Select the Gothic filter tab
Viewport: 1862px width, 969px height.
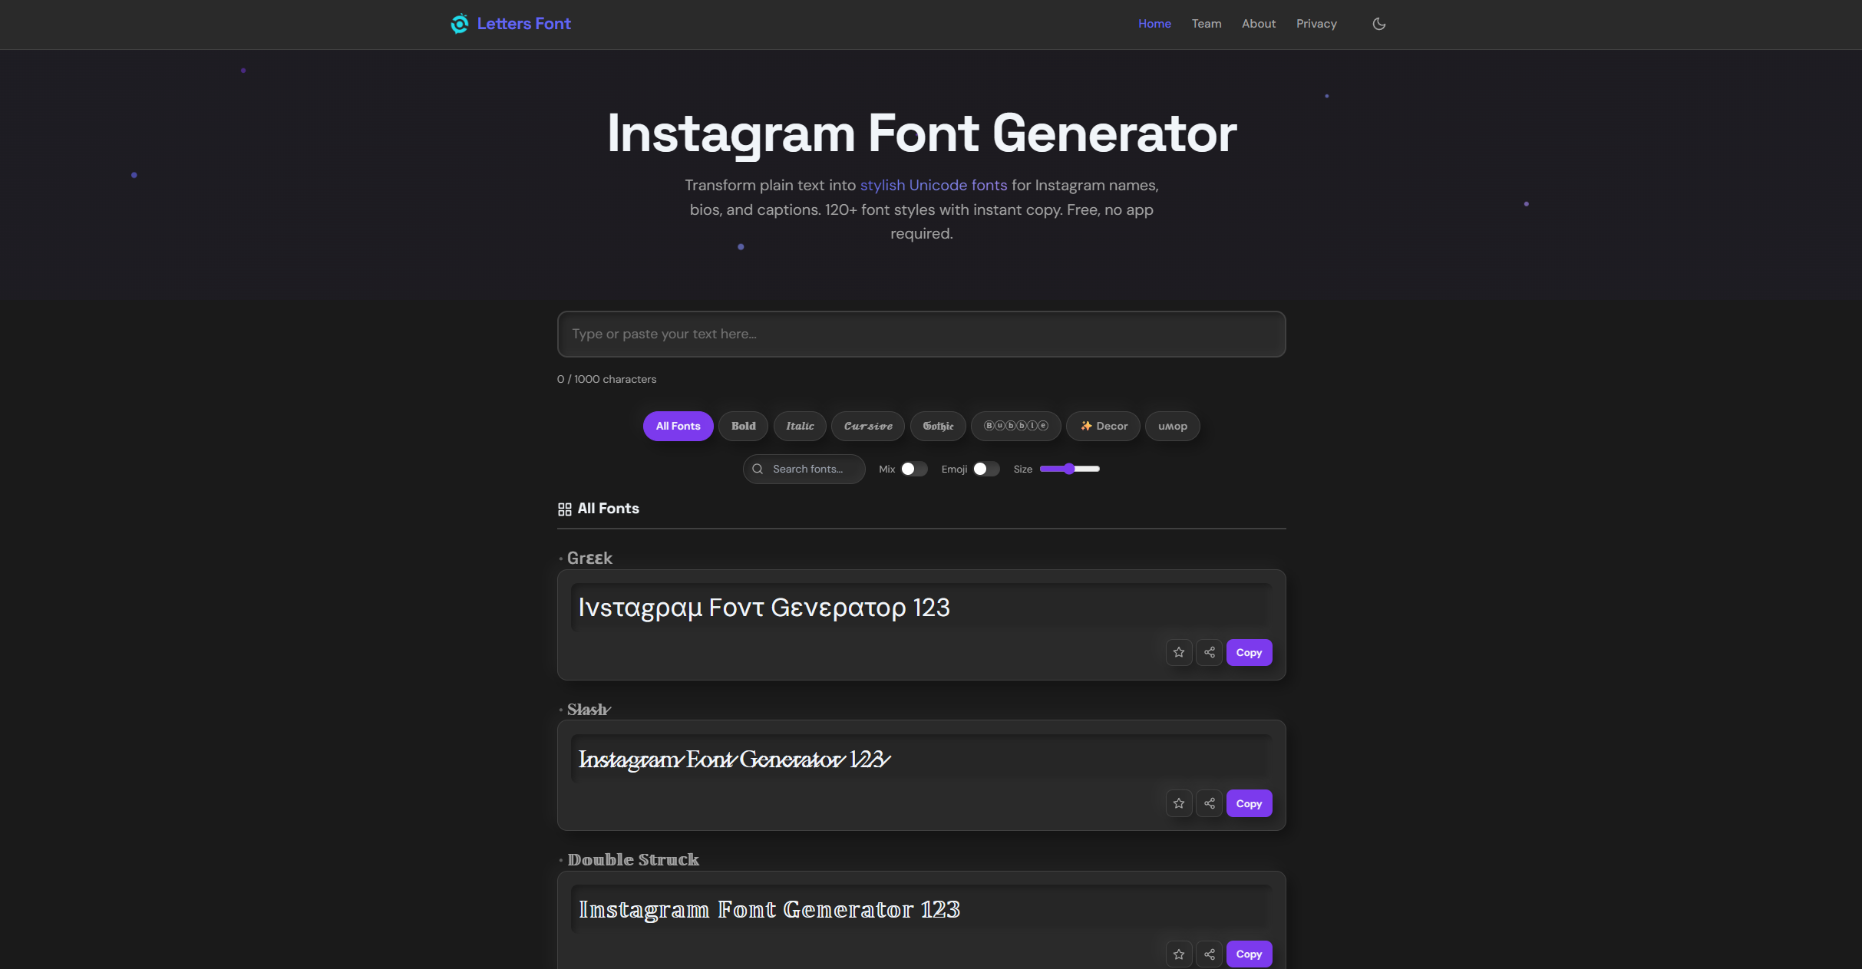pyautogui.click(x=938, y=426)
